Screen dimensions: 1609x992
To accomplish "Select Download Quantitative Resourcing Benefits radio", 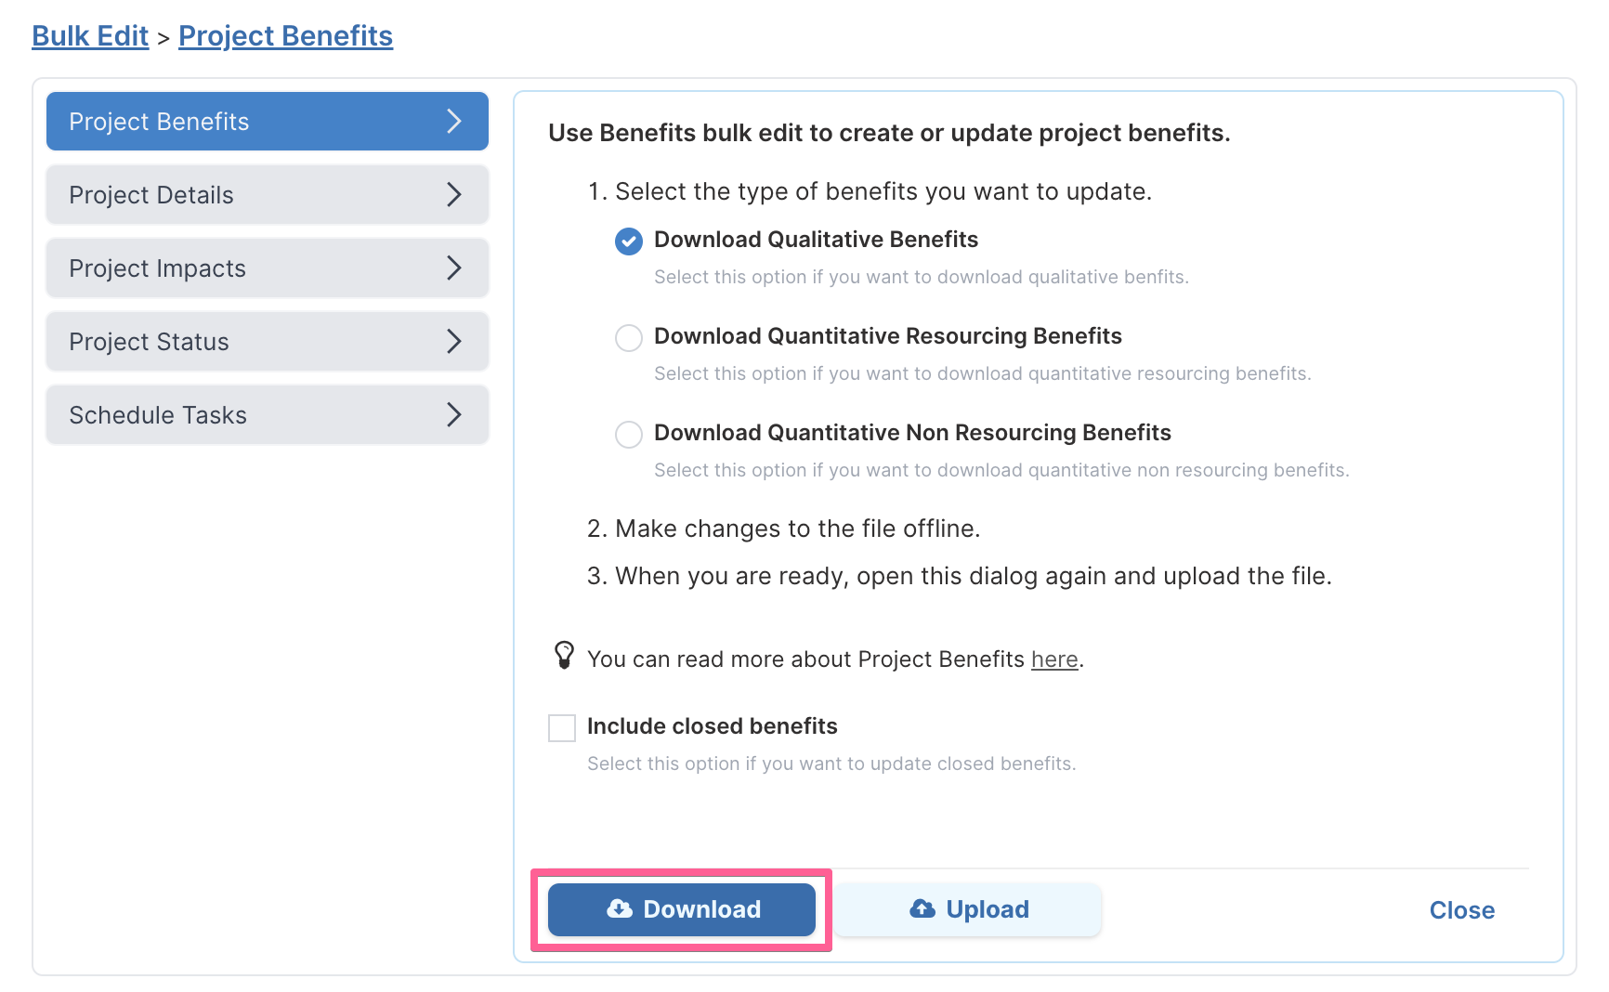I will (629, 338).
